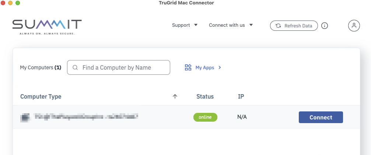
Task: Click the search magnifier icon
Action: coord(75,67)
